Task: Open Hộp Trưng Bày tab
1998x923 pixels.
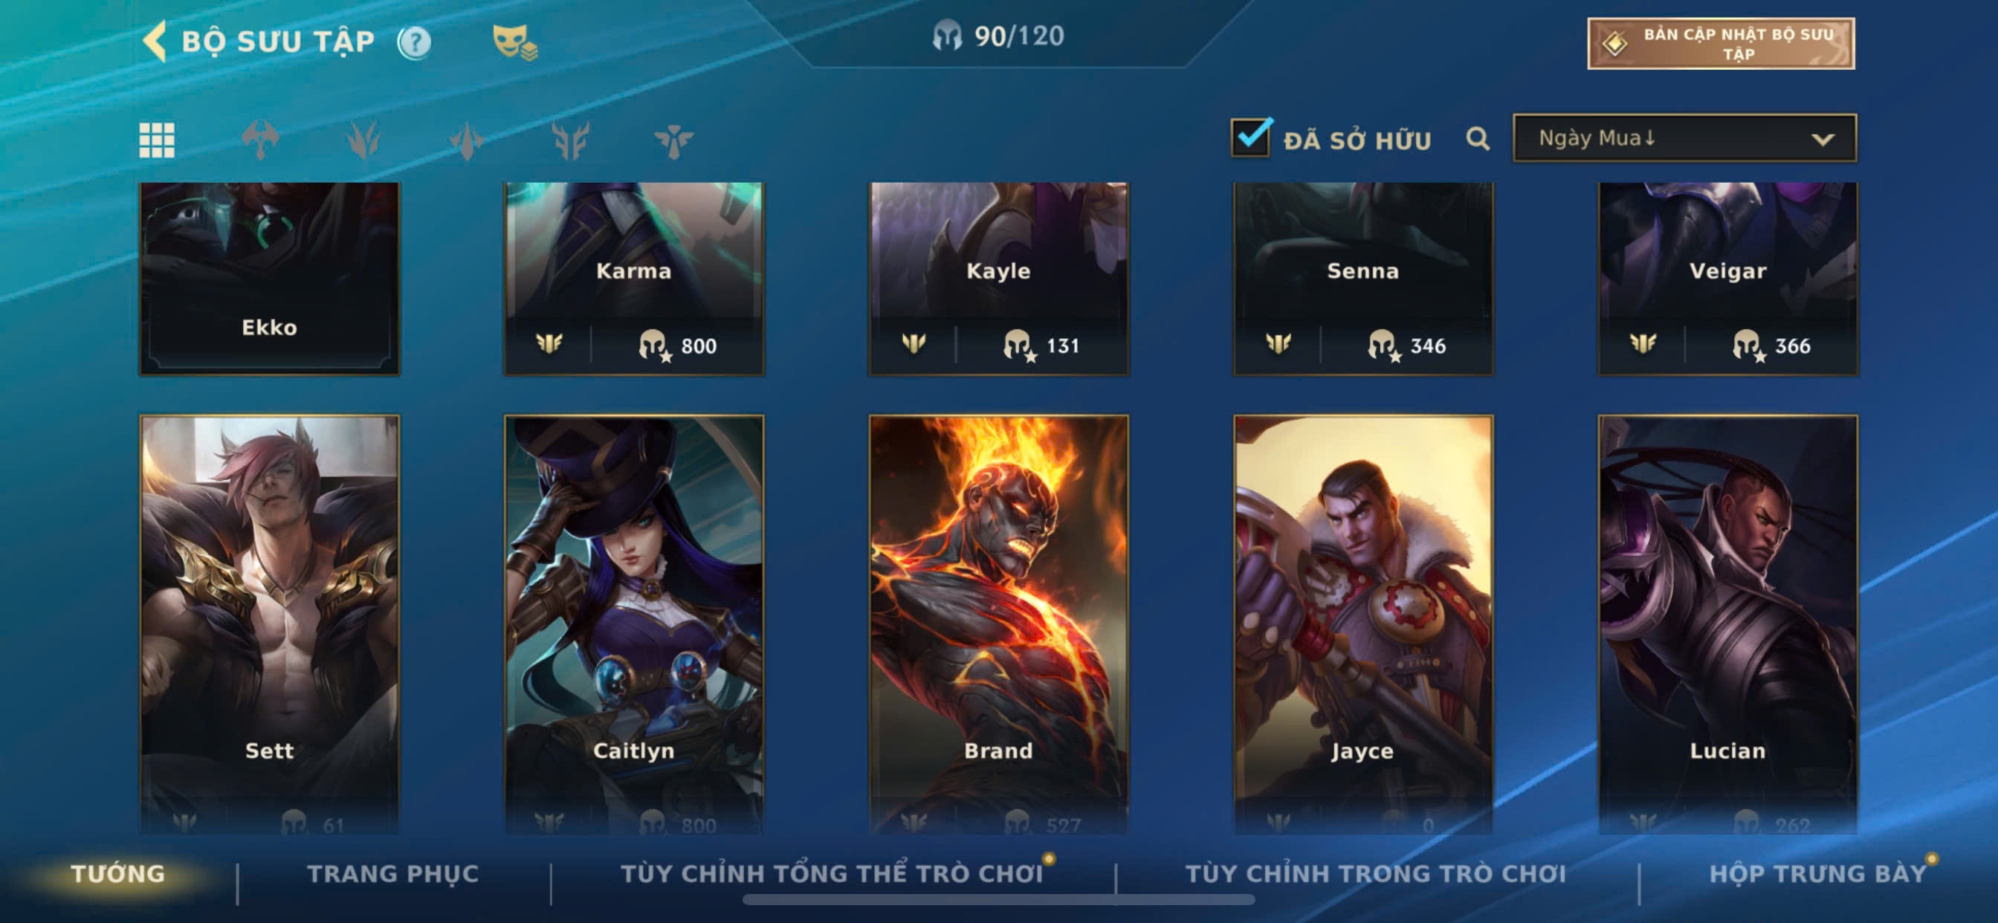Action: pos(1818,874)
